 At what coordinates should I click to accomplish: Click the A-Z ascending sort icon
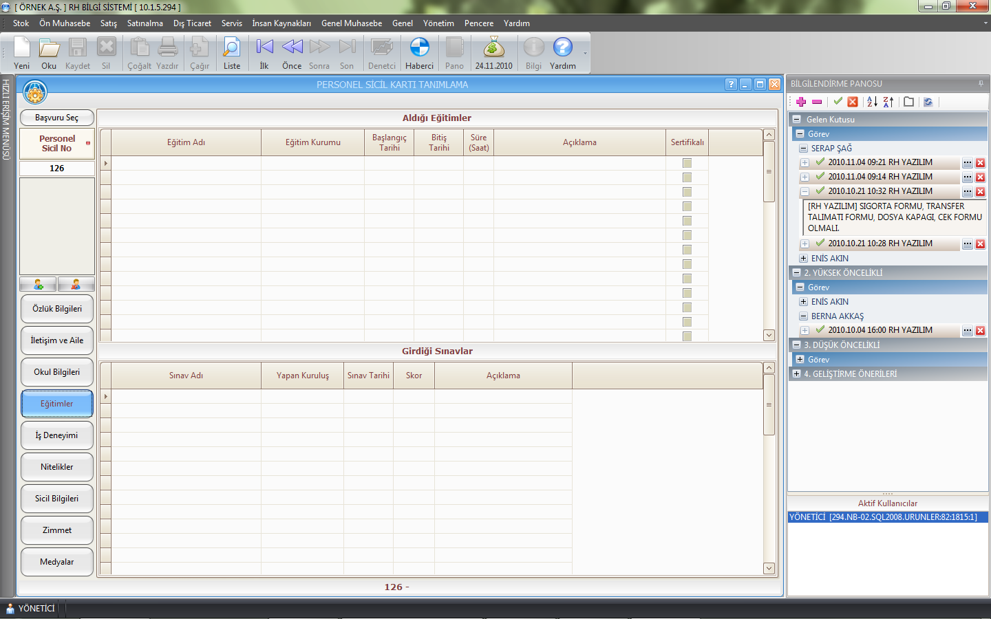tap(872, 102)
